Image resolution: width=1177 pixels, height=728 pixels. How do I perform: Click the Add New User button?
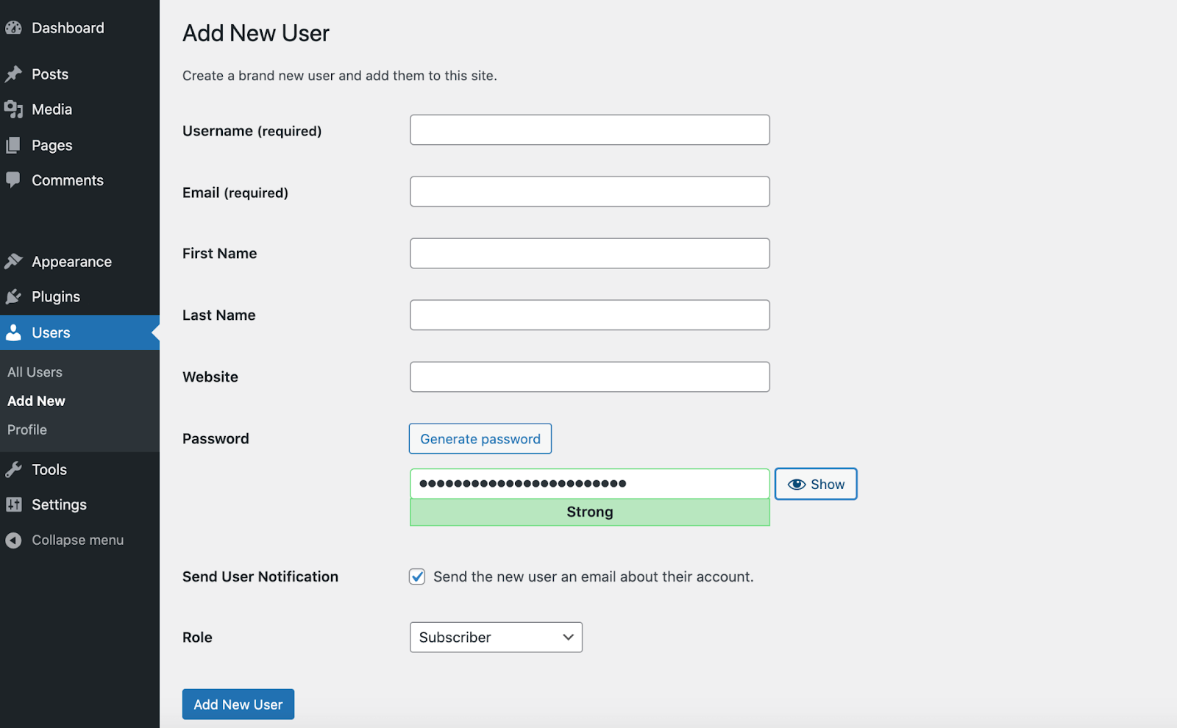[x=238, y=704]
